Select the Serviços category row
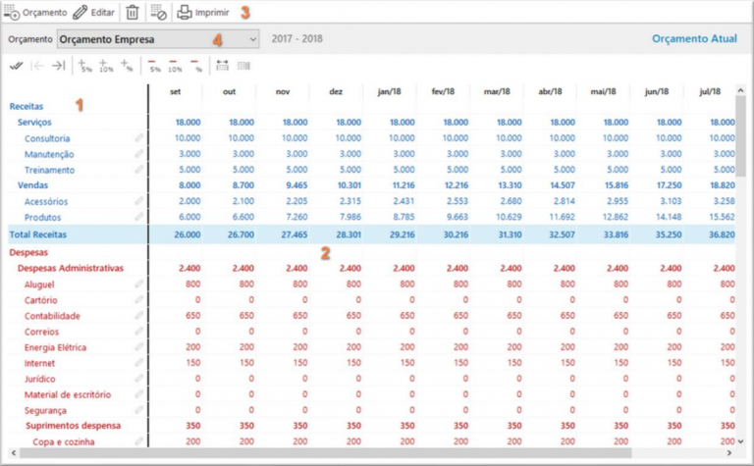This screenshot has width=754, height=466. point(34,122)
